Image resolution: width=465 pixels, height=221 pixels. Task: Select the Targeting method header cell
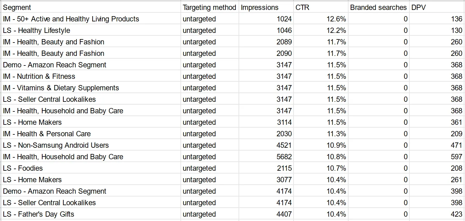coord(210,7)
